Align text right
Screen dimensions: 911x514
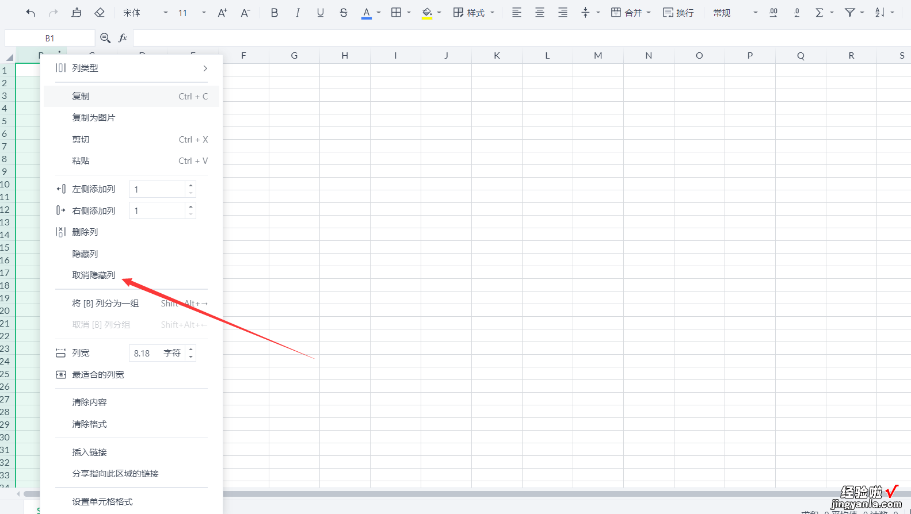[563, 13]
